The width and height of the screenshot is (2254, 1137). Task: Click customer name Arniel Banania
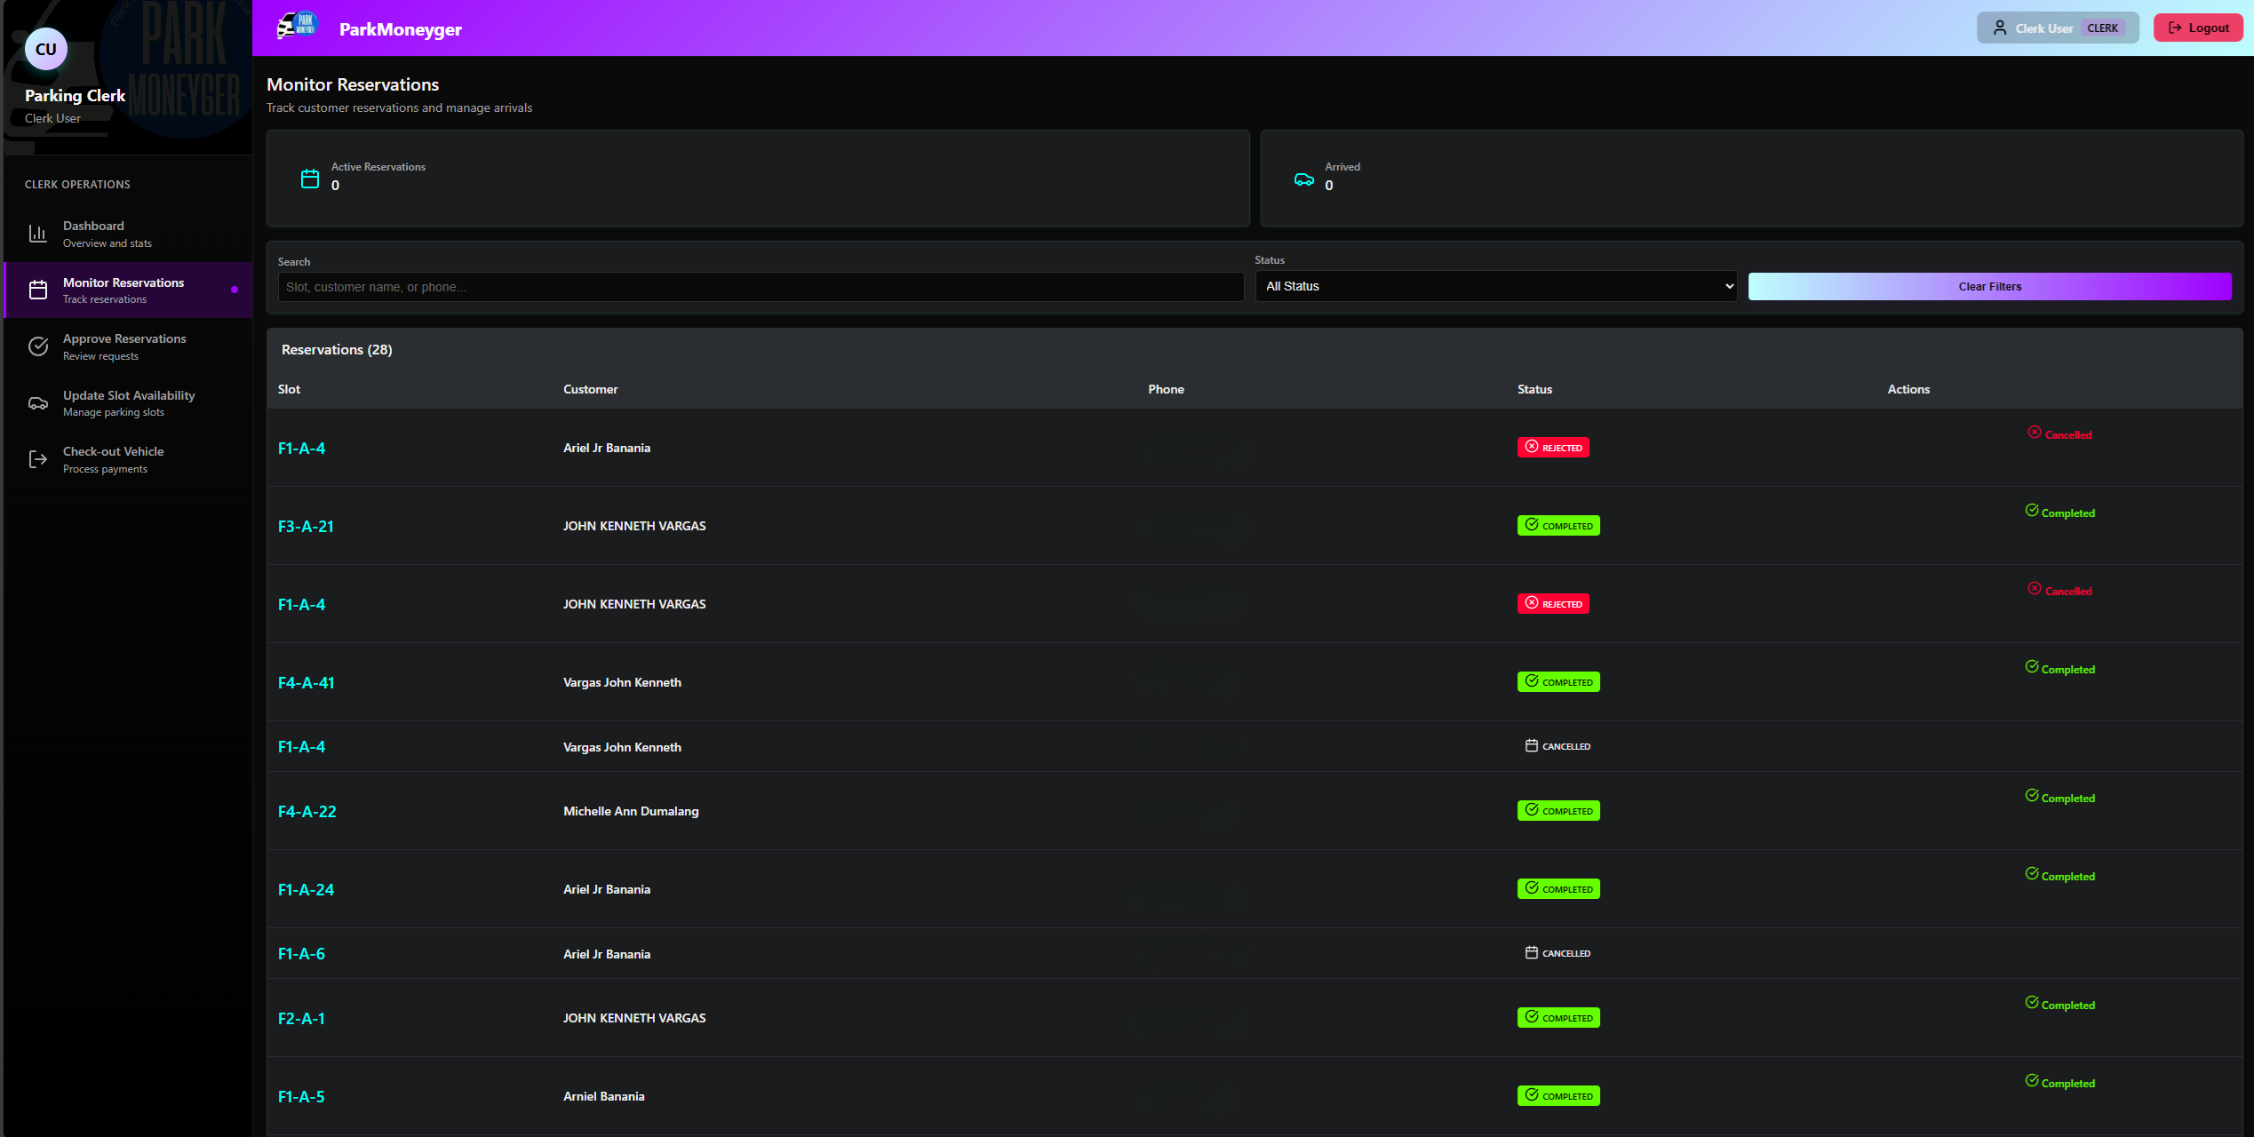(x=604, y=1096)
